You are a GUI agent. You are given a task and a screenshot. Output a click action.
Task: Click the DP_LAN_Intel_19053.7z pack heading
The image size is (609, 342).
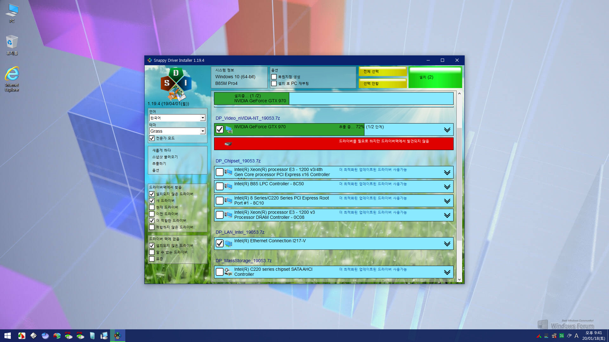pos(240,232)
